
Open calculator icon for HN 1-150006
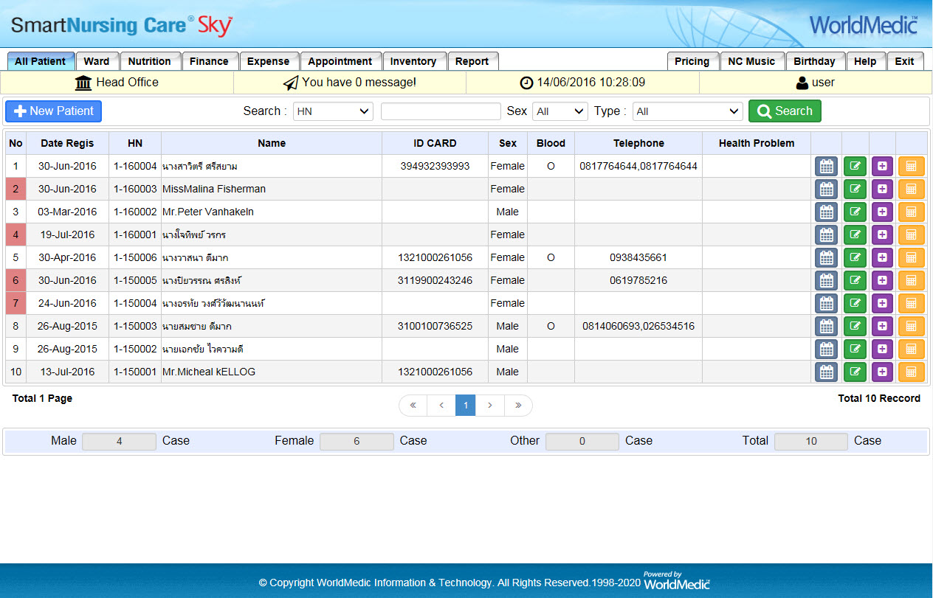click(x=911, y=258)
